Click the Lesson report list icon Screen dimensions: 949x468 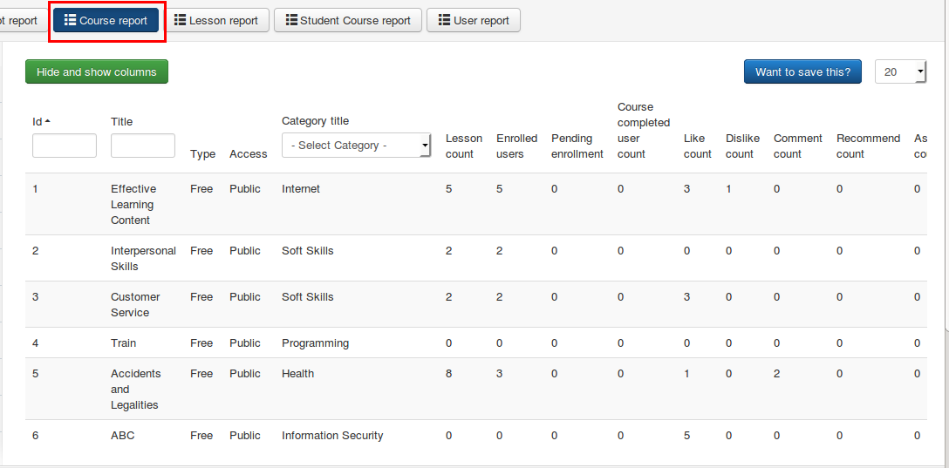181,20
